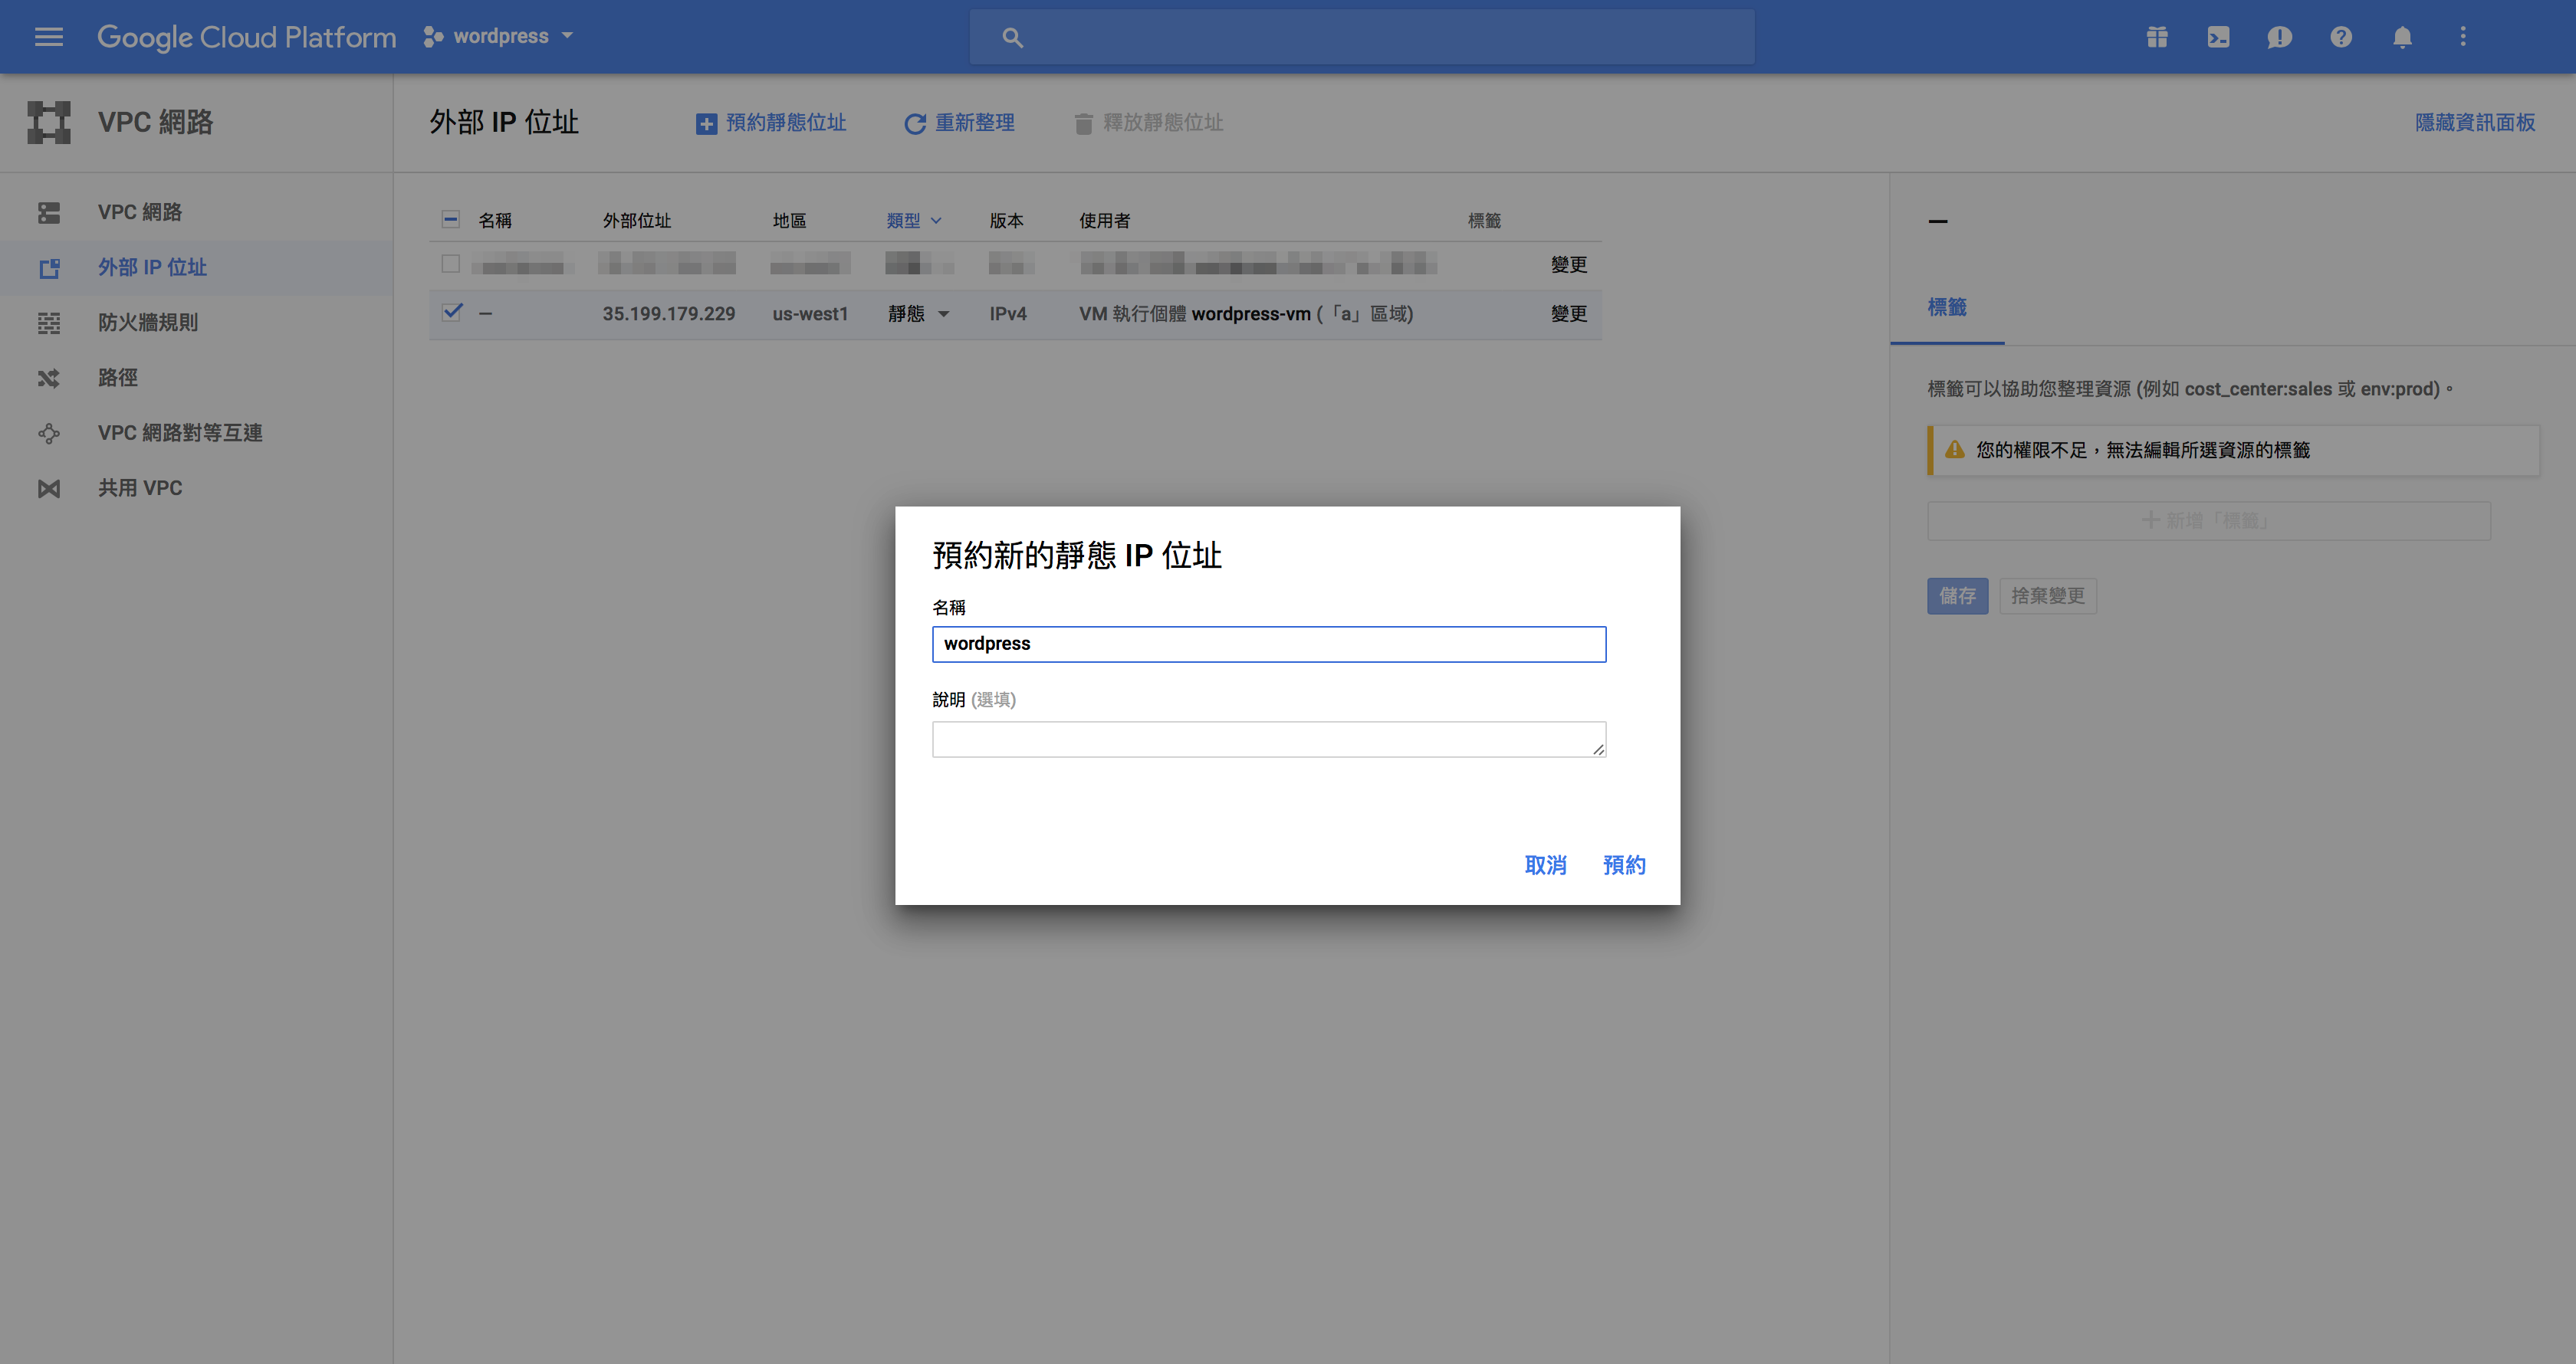Click the notifications bell icon
Viewport: 2576px width, 1364px height.
click(2402, 37)
